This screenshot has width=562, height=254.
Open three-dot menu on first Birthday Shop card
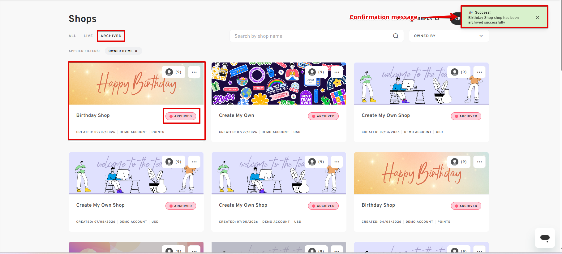point(194,72)
